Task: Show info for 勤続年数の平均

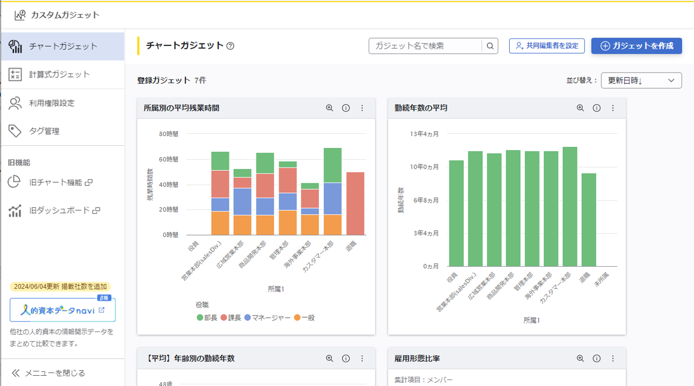Action: 597,108
